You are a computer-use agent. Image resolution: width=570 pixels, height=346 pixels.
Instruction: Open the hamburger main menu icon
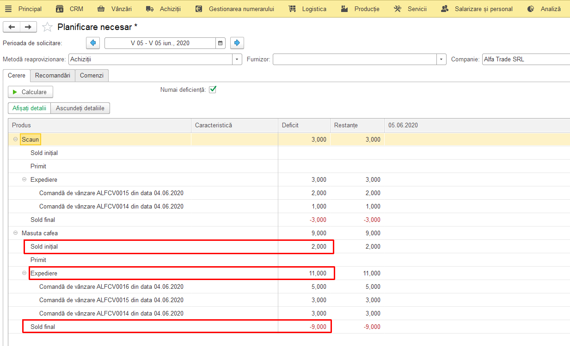tap(8, 9)
